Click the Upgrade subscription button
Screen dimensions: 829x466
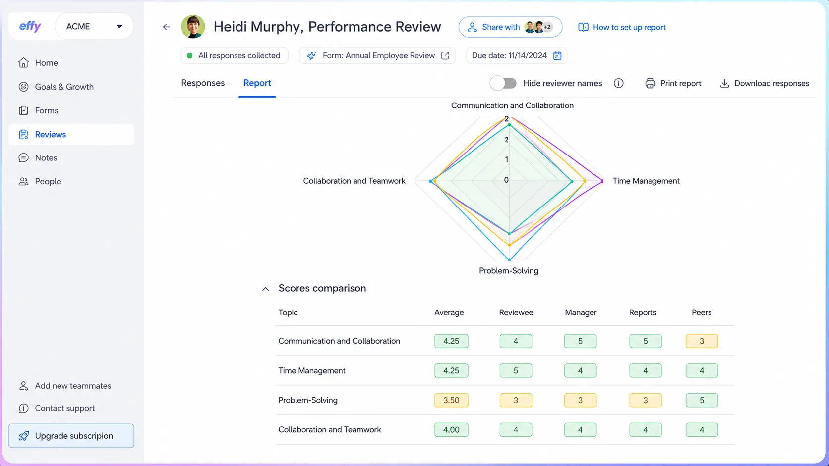[71, 436]
